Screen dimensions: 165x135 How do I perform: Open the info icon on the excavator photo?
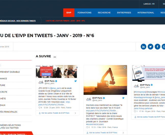tap(125, 67)
